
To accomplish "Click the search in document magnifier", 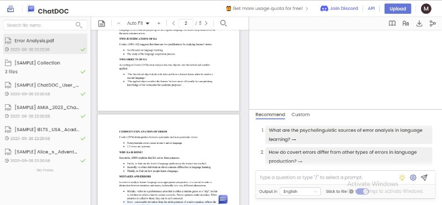I will click(x=223, y=23).
